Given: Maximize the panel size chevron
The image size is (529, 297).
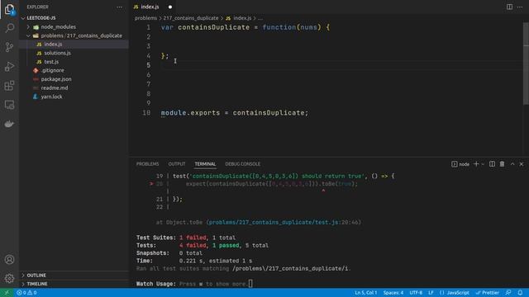Looking at the screenshot, I should 512,164.
